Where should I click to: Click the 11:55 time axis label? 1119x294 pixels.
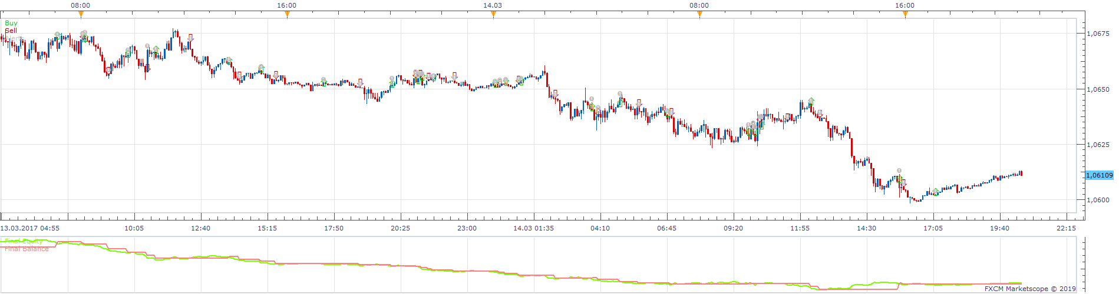coord(800,228)
